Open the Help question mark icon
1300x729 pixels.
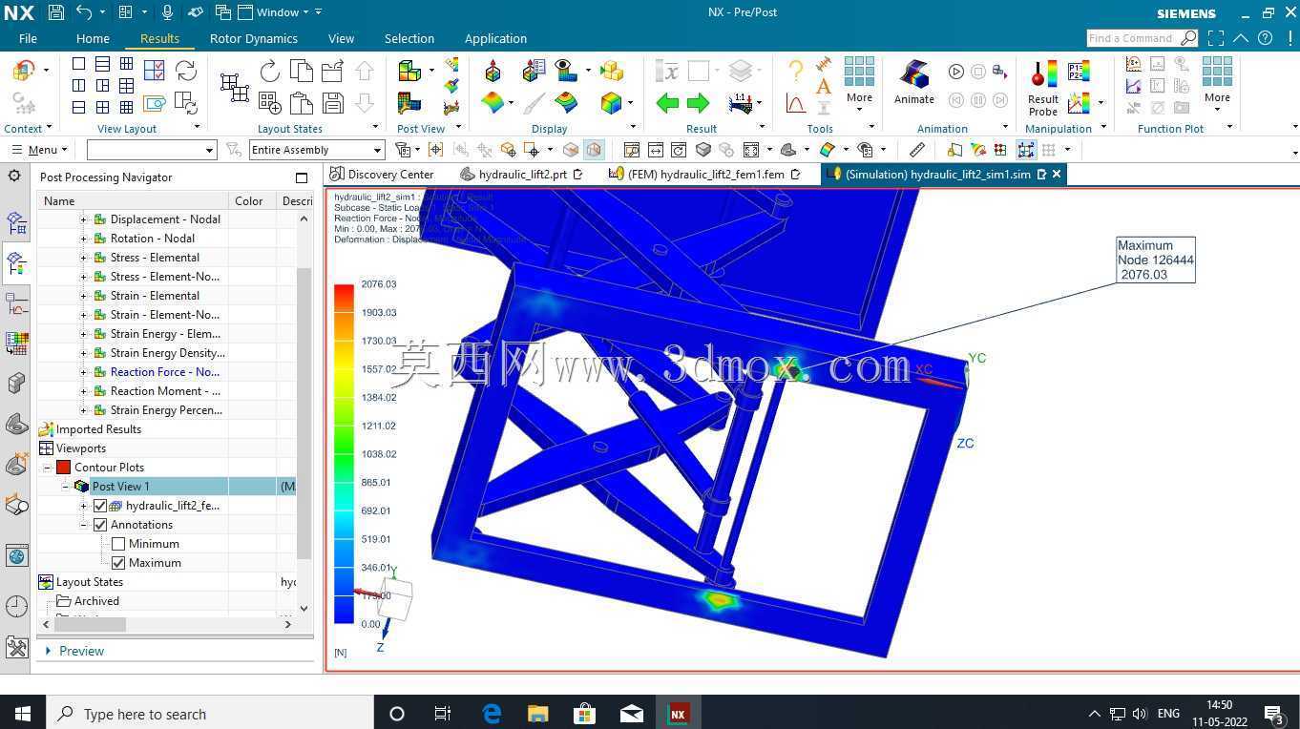pos(1265,38)
